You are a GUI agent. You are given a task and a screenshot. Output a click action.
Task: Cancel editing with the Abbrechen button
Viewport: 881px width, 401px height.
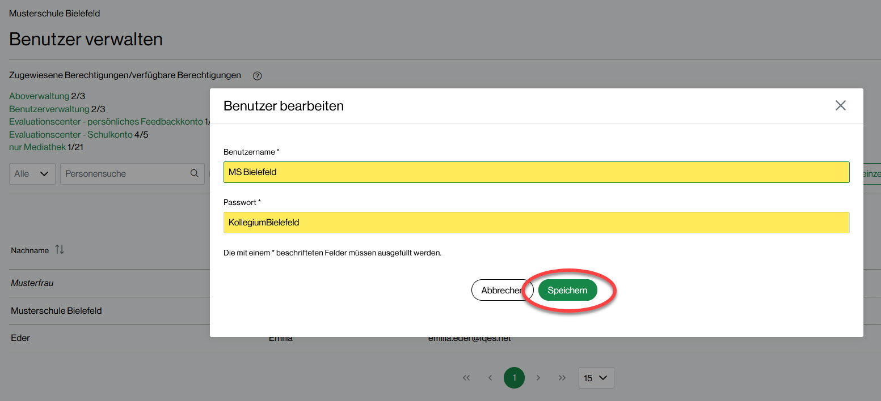[x=501, y=290]
